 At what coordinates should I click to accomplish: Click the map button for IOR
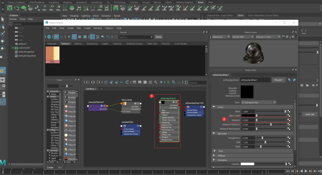click(x=289, y=142)
